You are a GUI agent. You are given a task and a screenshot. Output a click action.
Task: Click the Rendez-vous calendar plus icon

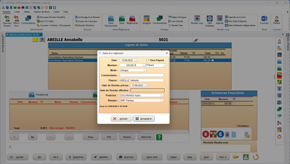pos(197,20)
